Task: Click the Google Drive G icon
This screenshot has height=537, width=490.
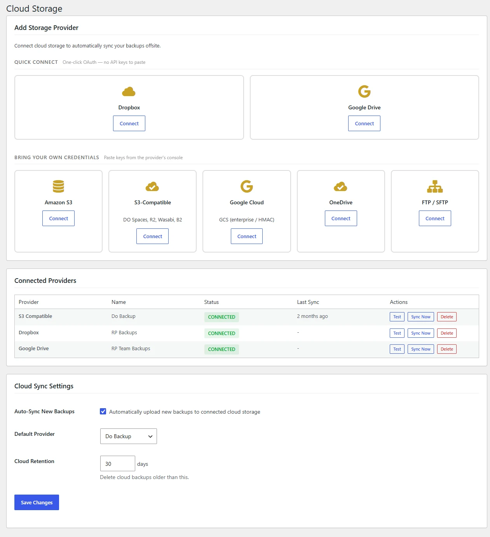Action: point(364,92)
